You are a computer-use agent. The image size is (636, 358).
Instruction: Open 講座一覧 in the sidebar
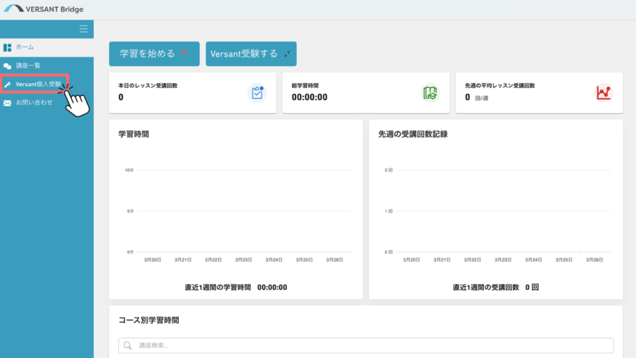(x=29, y=65)
